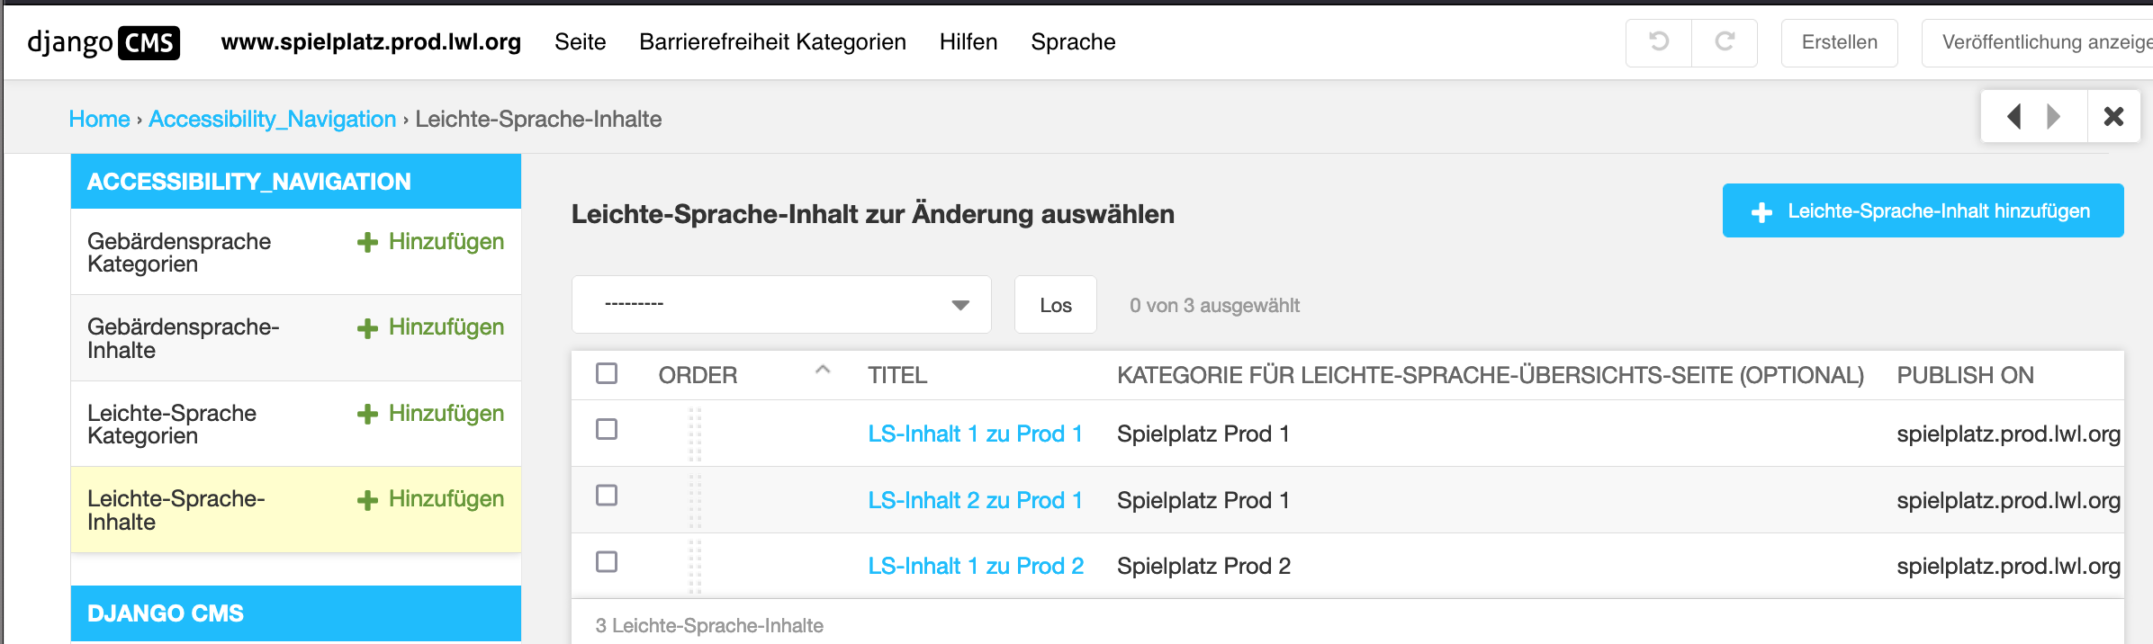Screen dimensions: 2153x644
Task: Open the Barrierefreiheit Kategorien menu
Action: [772, 42]
